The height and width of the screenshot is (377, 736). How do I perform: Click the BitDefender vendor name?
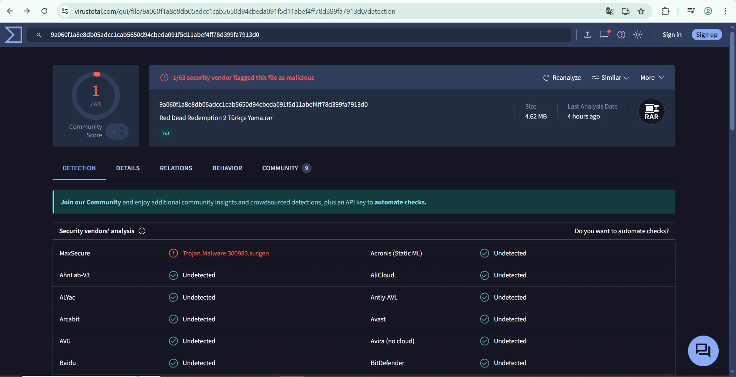click(x=387, y=363)
